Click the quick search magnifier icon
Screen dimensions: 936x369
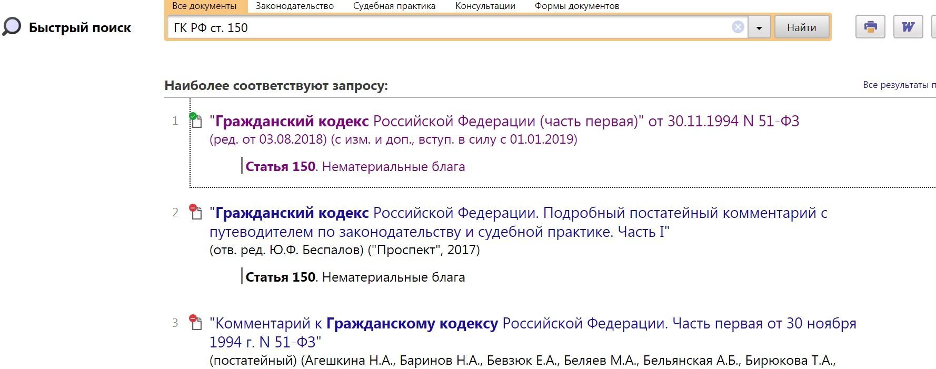pyautogui.click(x=12, y=26)
